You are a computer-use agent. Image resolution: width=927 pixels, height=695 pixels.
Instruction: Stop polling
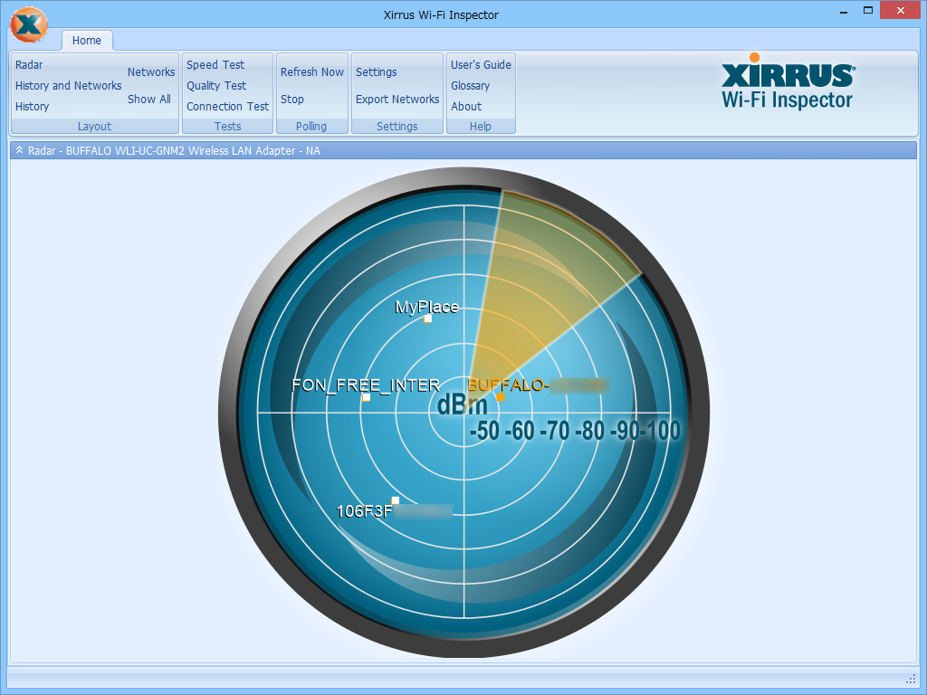[x=292, y=100]
